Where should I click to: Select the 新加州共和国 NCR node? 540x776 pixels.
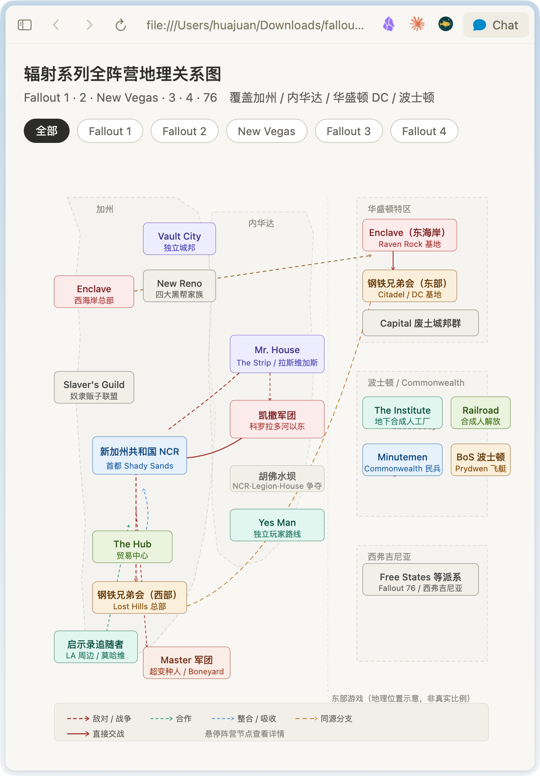(140, 456)
